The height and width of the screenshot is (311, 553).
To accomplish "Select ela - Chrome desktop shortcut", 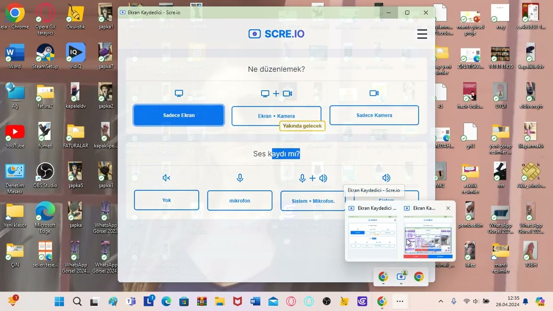I will pyautogui.click(x=15, y=17).
